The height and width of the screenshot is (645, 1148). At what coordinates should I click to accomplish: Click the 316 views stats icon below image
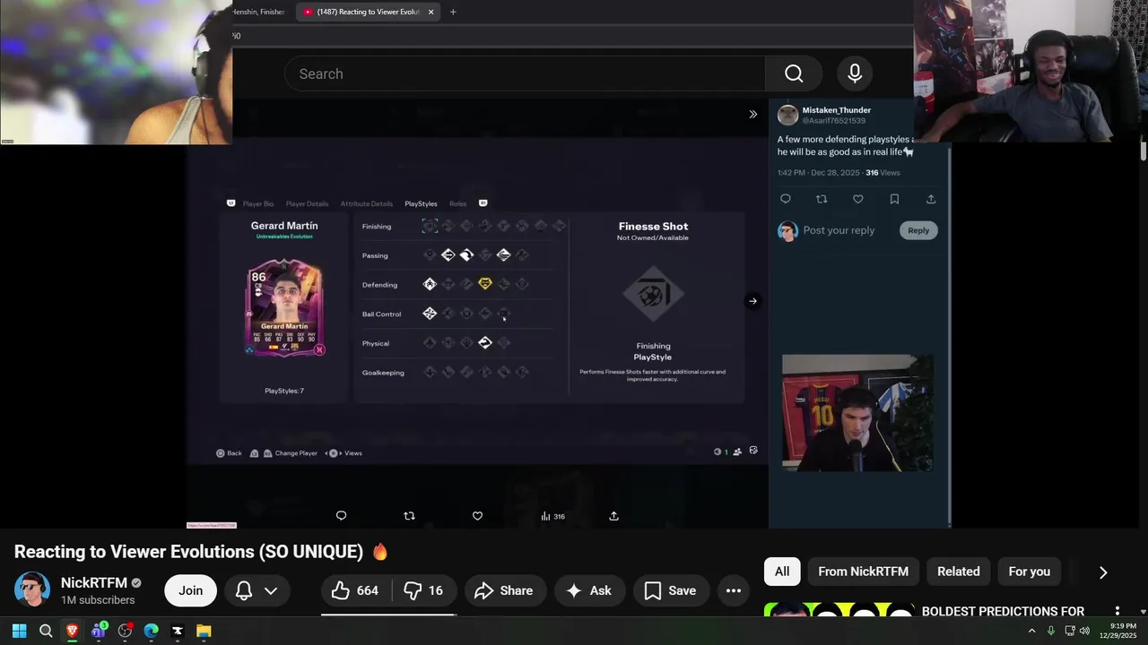552,516
